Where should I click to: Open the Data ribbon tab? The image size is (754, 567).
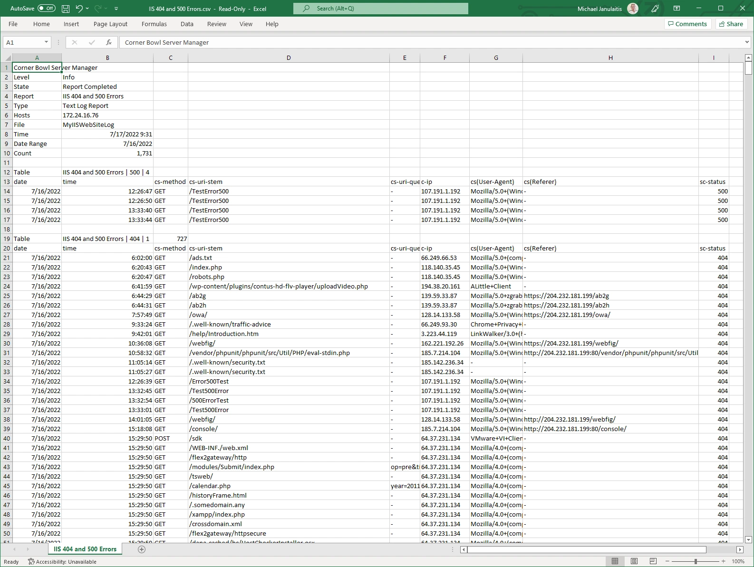pyautogui.click(x=187, y=24)
